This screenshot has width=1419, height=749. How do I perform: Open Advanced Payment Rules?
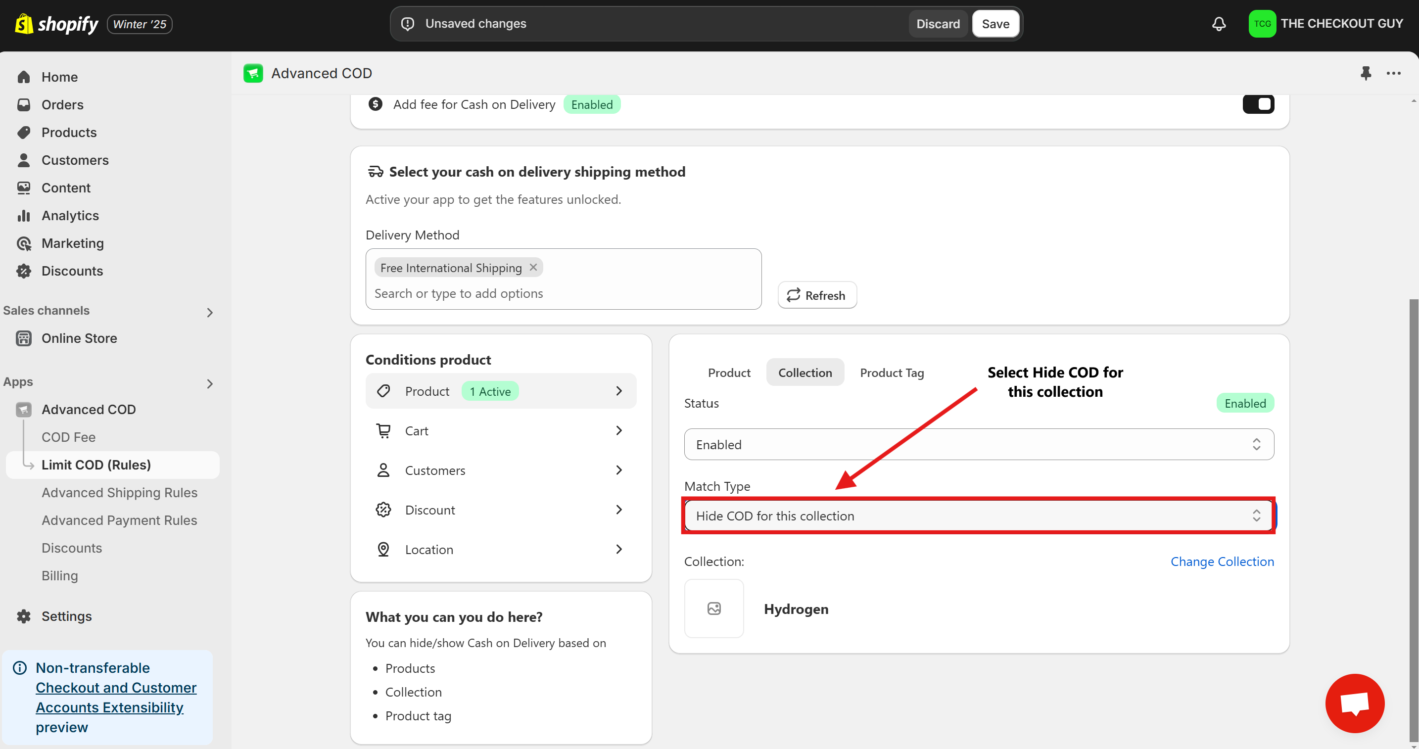point(119,520)
